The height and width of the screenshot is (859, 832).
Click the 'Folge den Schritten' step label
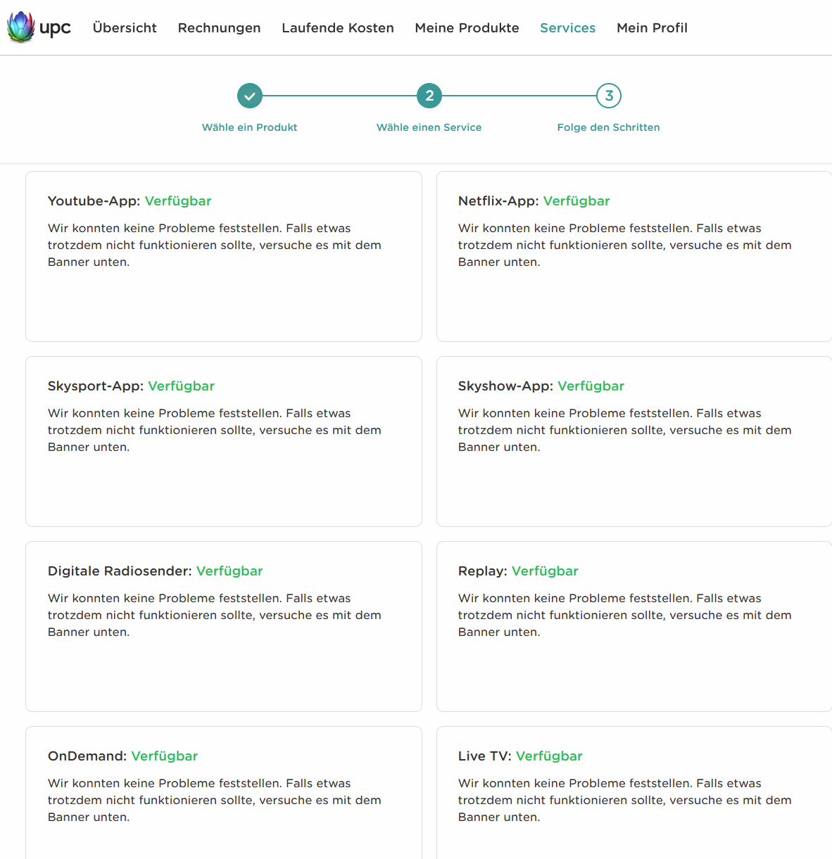pos(609,127)
